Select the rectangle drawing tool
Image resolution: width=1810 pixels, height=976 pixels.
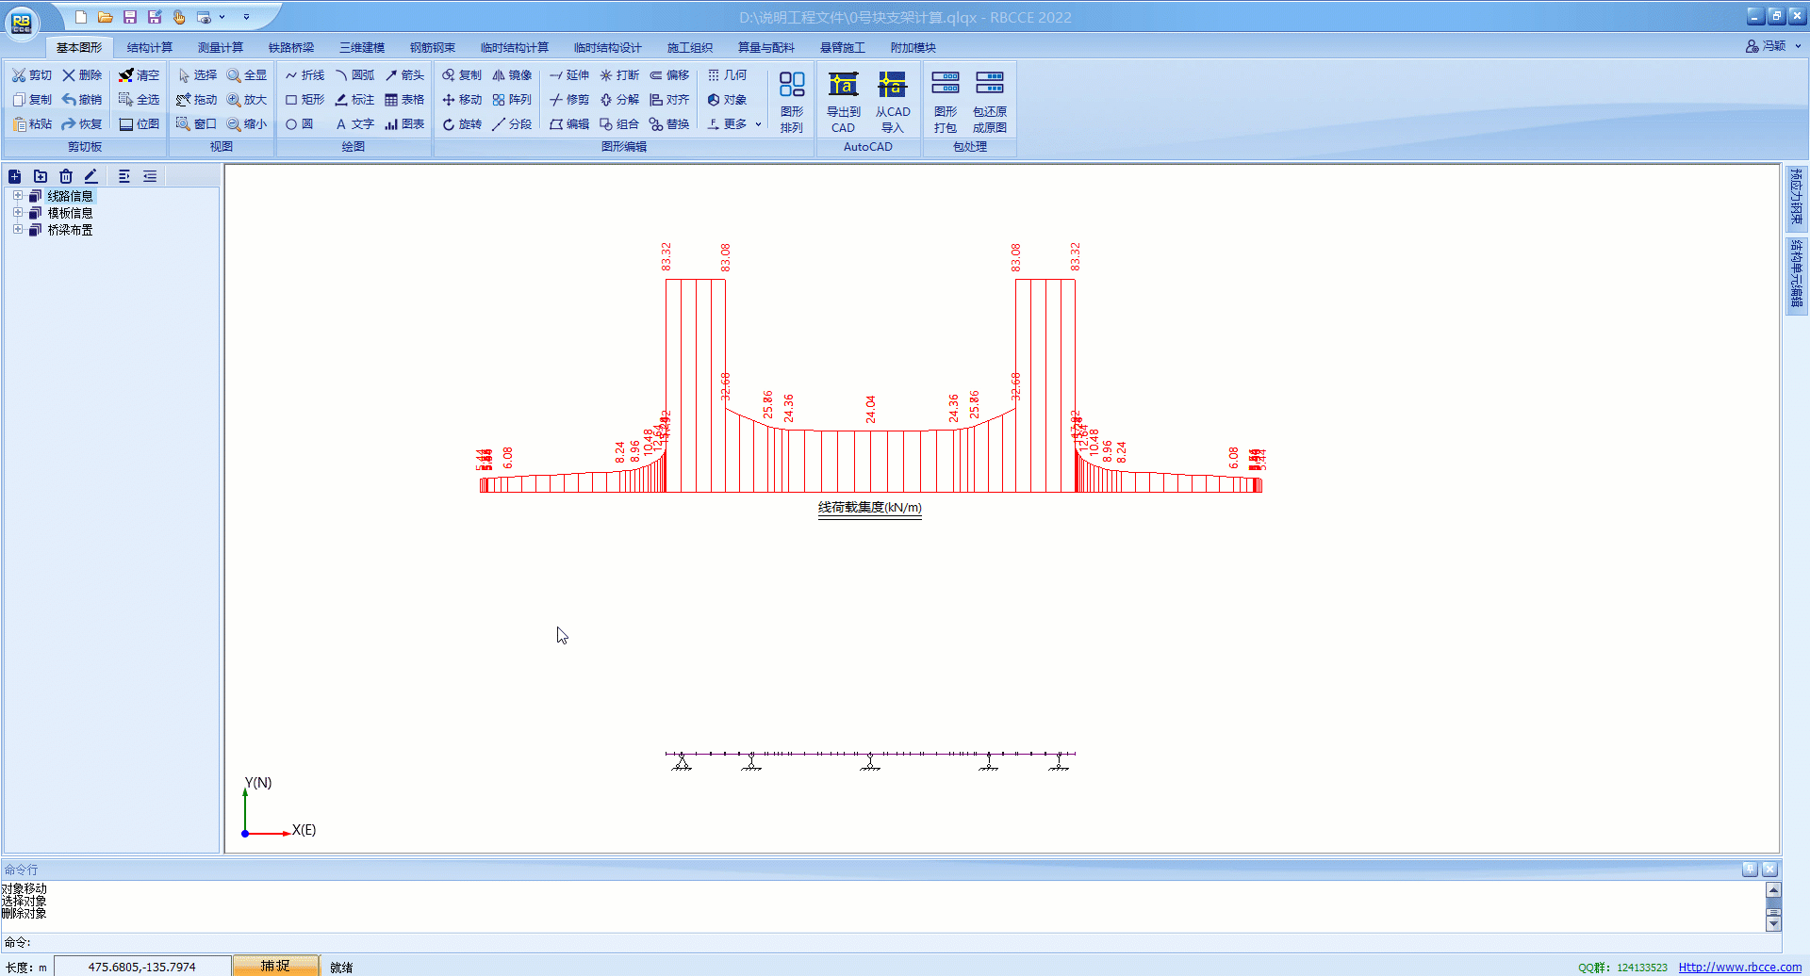[x=304, y=100]
